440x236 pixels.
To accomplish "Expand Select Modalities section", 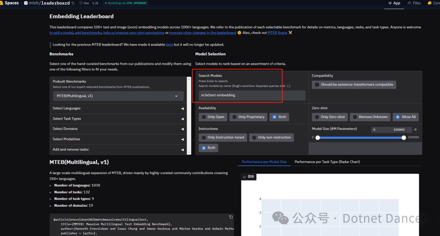I will coord(118,139).
